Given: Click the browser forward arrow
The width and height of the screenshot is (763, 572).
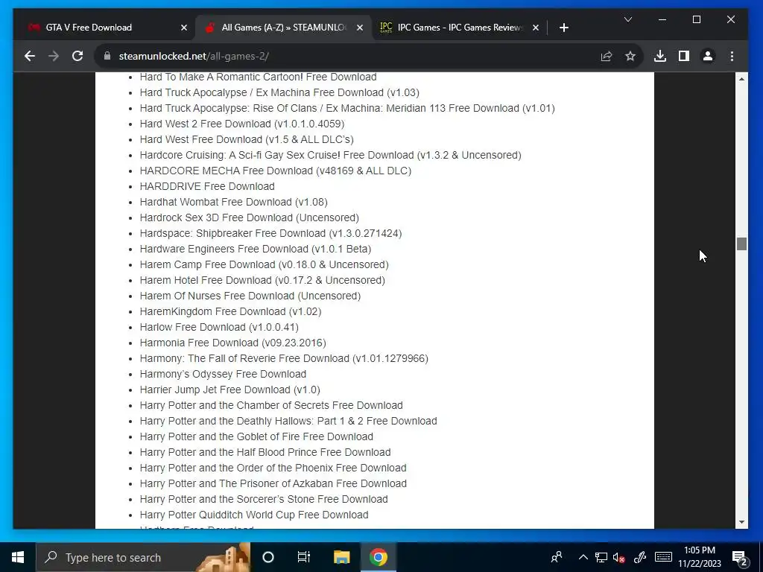Looking at the screenshot, I should (54, 56).
